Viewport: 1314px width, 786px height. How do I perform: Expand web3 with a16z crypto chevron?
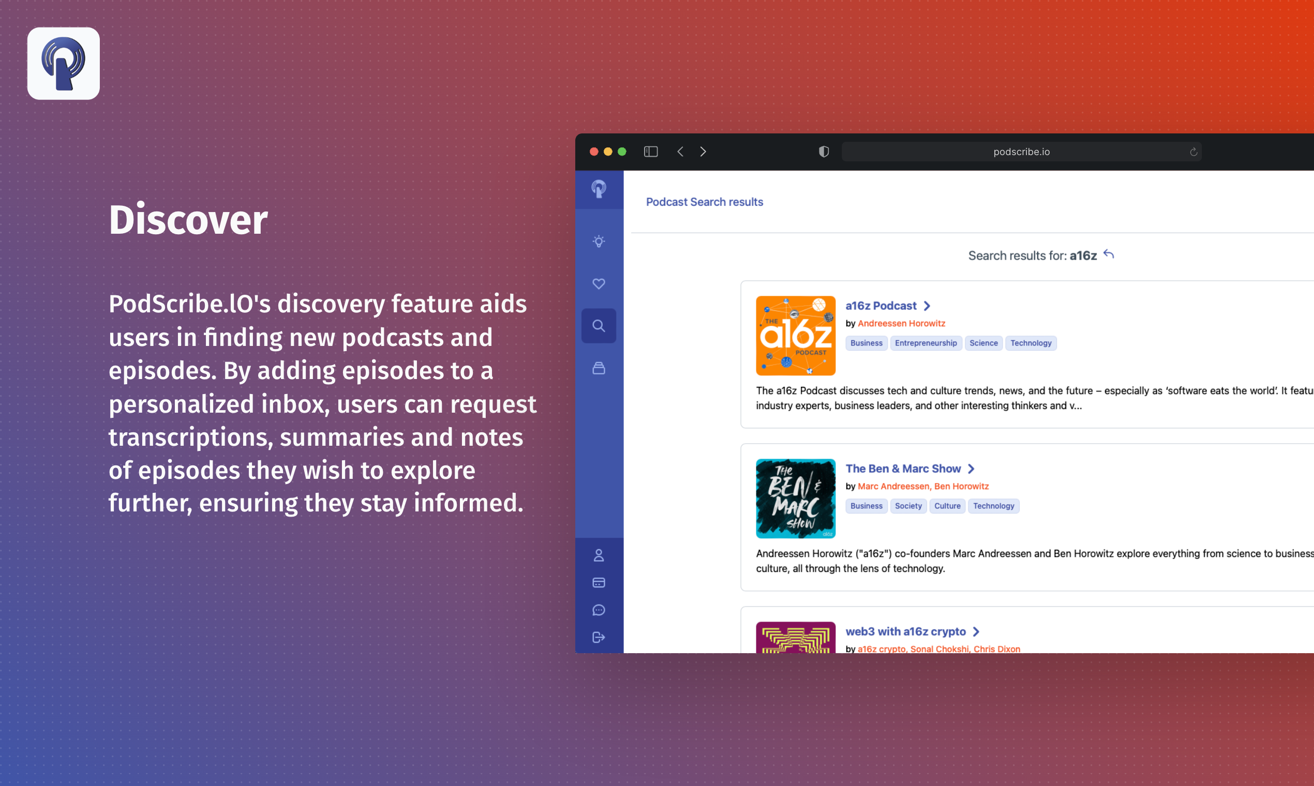(x=976, y=632)
